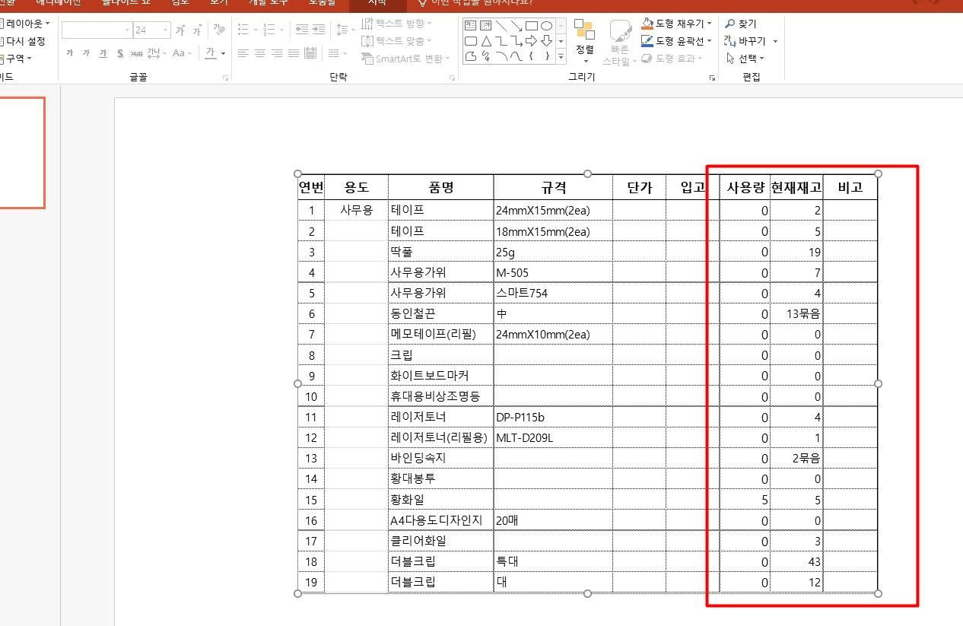Click the decrease font size icon
This screenshot has height=626, width=963.
[197, 30]
